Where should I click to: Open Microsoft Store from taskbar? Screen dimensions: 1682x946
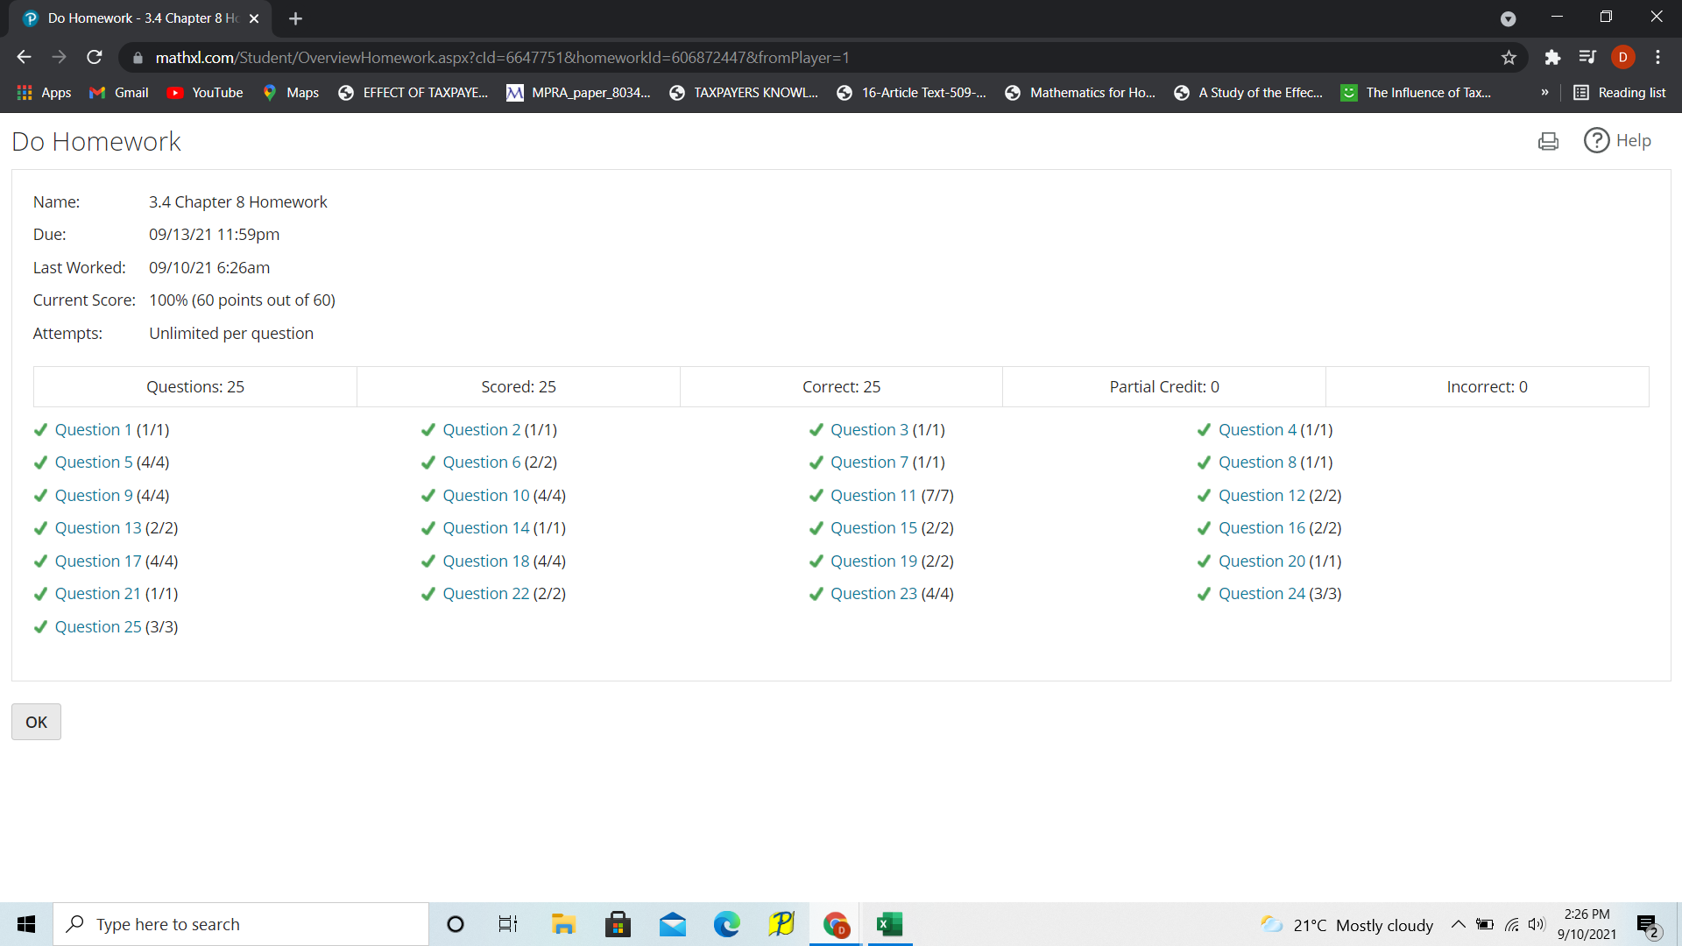618,924
